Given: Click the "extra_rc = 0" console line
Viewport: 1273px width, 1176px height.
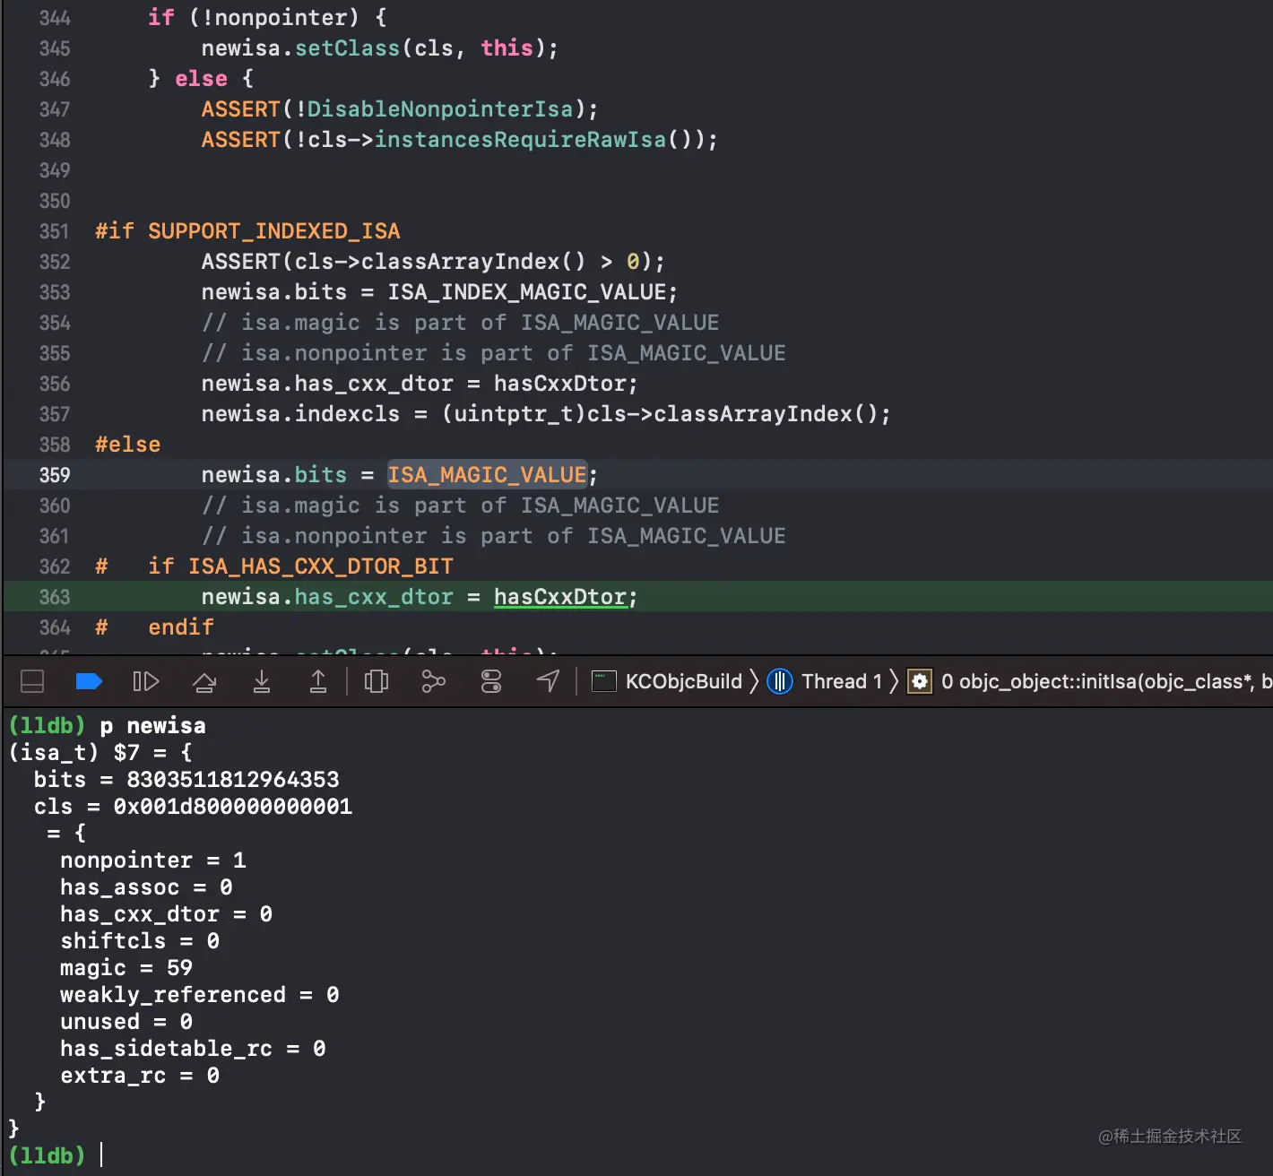Looking at the screenshot, I should pyautogui.click(x=140, y=1075).
